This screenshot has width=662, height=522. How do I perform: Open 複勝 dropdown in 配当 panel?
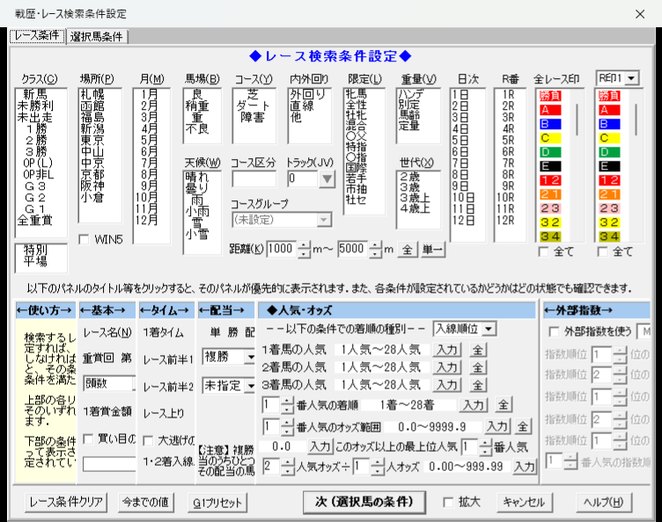[251, 357]
